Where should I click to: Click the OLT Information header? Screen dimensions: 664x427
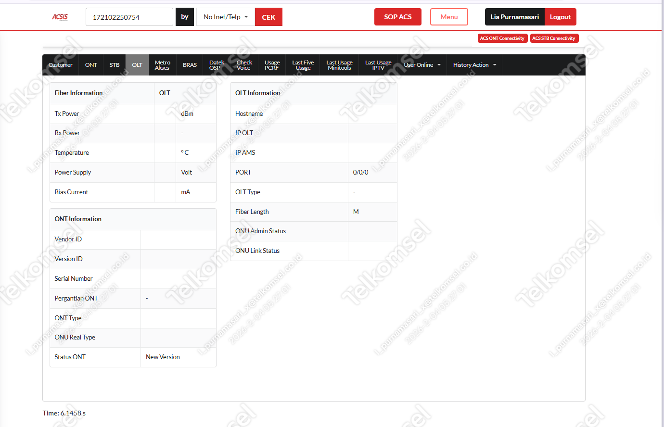[x=257, y=93]
